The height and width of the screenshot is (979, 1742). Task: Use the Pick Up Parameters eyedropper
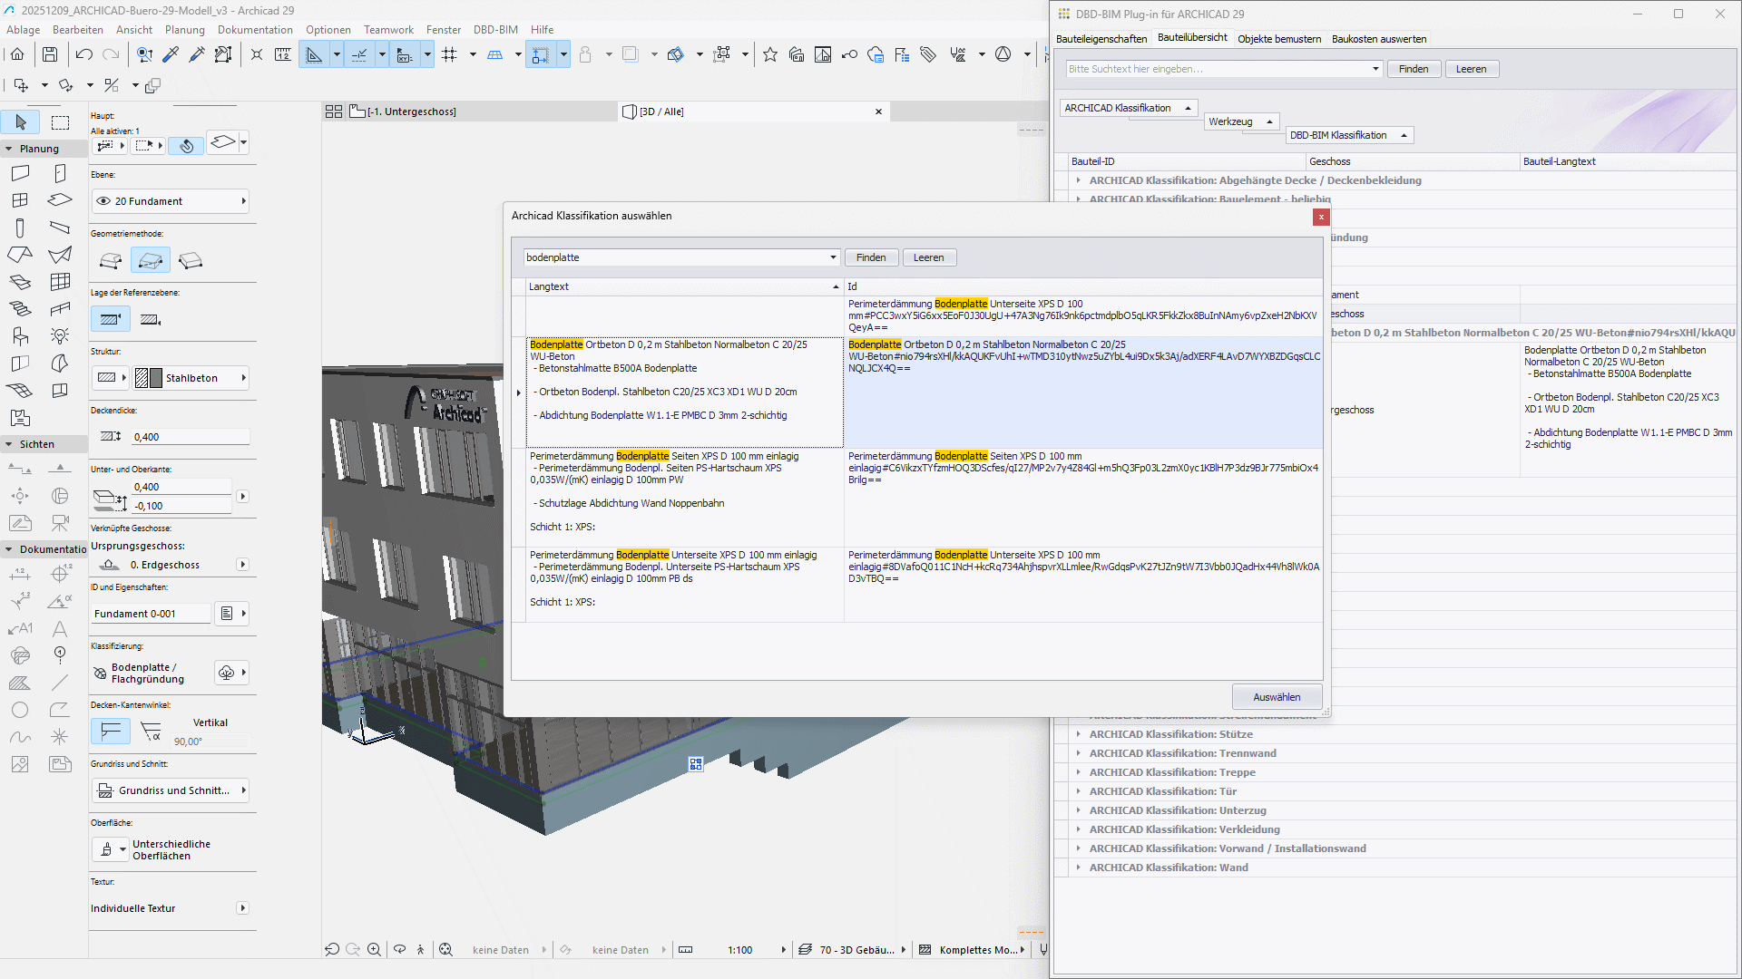pos(171,55)
